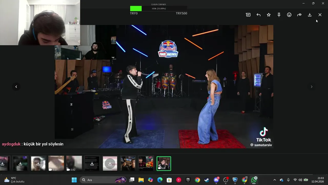Open Task View in the taskbar

132,180
